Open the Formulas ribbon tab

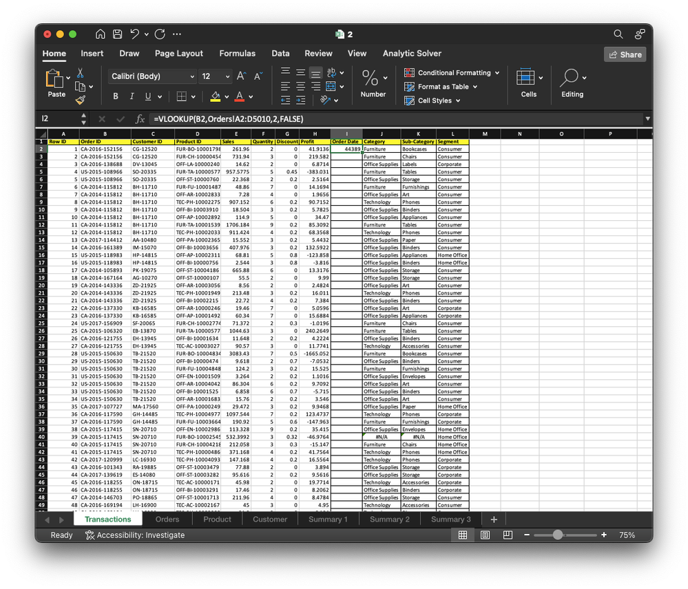[x=237, y=53]
